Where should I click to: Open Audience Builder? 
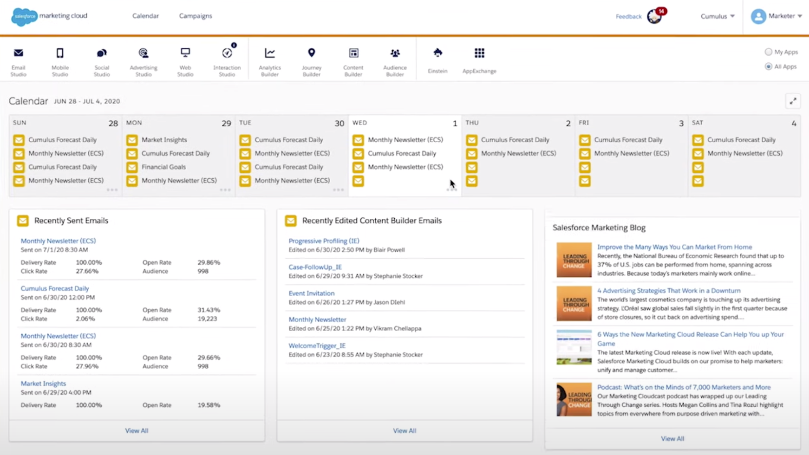(x=395, y=59)
